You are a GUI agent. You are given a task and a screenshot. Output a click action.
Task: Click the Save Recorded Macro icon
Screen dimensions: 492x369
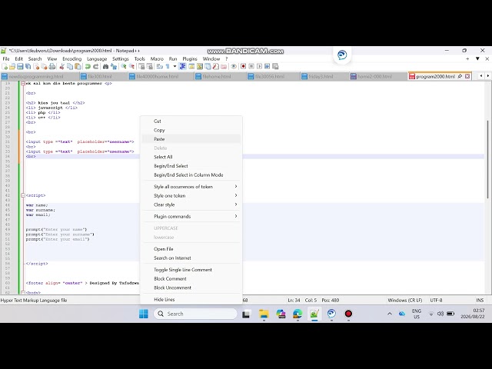pos(275,67)
